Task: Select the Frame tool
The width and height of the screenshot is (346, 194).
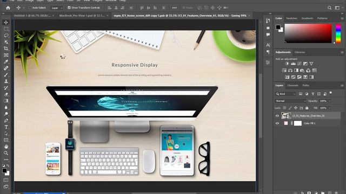Action: (6, 55)
